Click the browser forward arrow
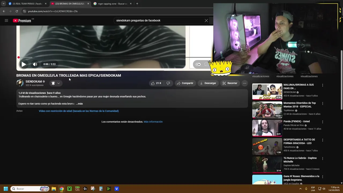The height and width of the screenshot is (193, 343). (10, 11)
